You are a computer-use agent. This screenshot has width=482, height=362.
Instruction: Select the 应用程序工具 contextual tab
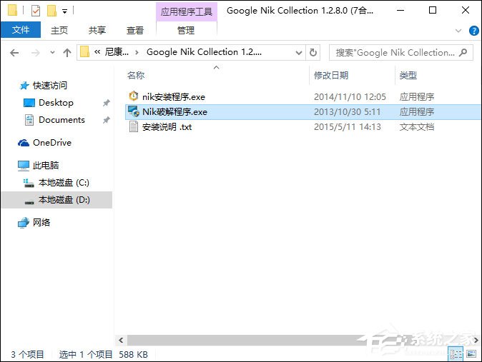(186, 11)
